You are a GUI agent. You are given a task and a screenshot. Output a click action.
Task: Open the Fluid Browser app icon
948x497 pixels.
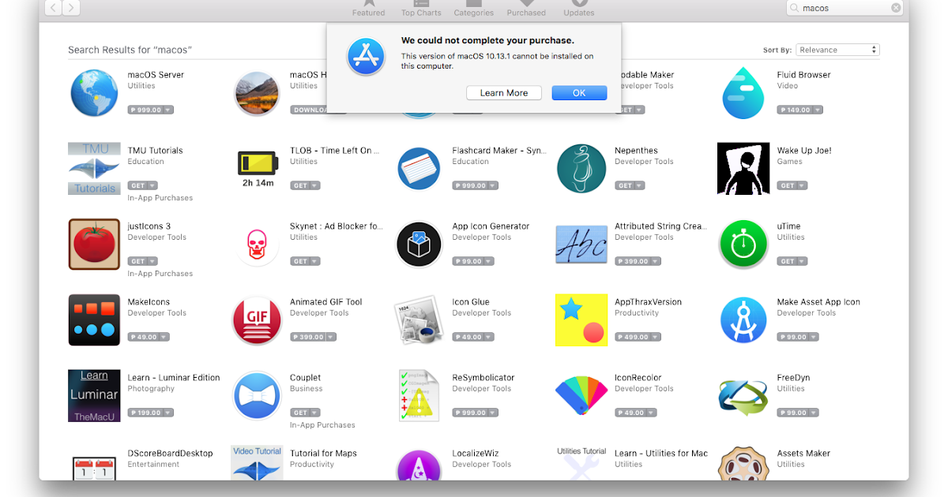743,93
